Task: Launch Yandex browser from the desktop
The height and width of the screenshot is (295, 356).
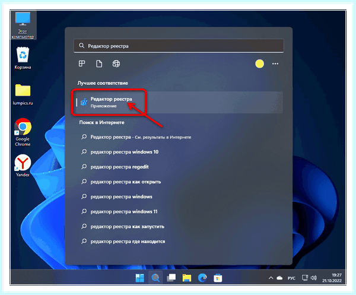Action: [x=23, y=166]
